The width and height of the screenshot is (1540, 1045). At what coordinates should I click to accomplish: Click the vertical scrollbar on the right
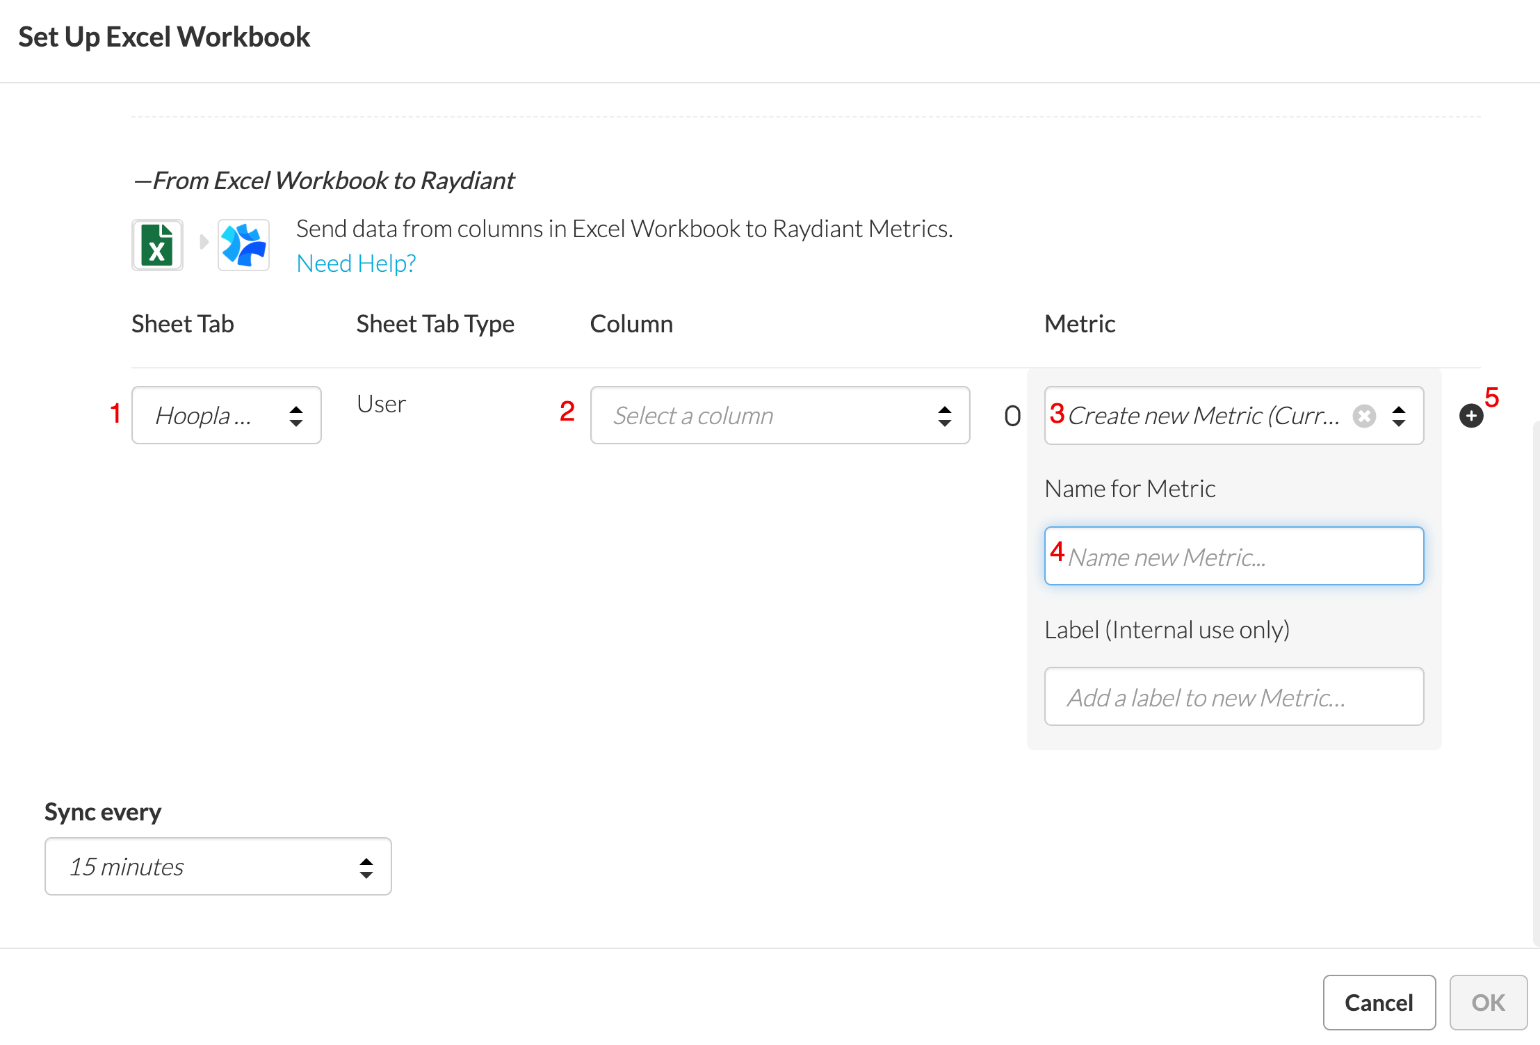click(1536, 683)
